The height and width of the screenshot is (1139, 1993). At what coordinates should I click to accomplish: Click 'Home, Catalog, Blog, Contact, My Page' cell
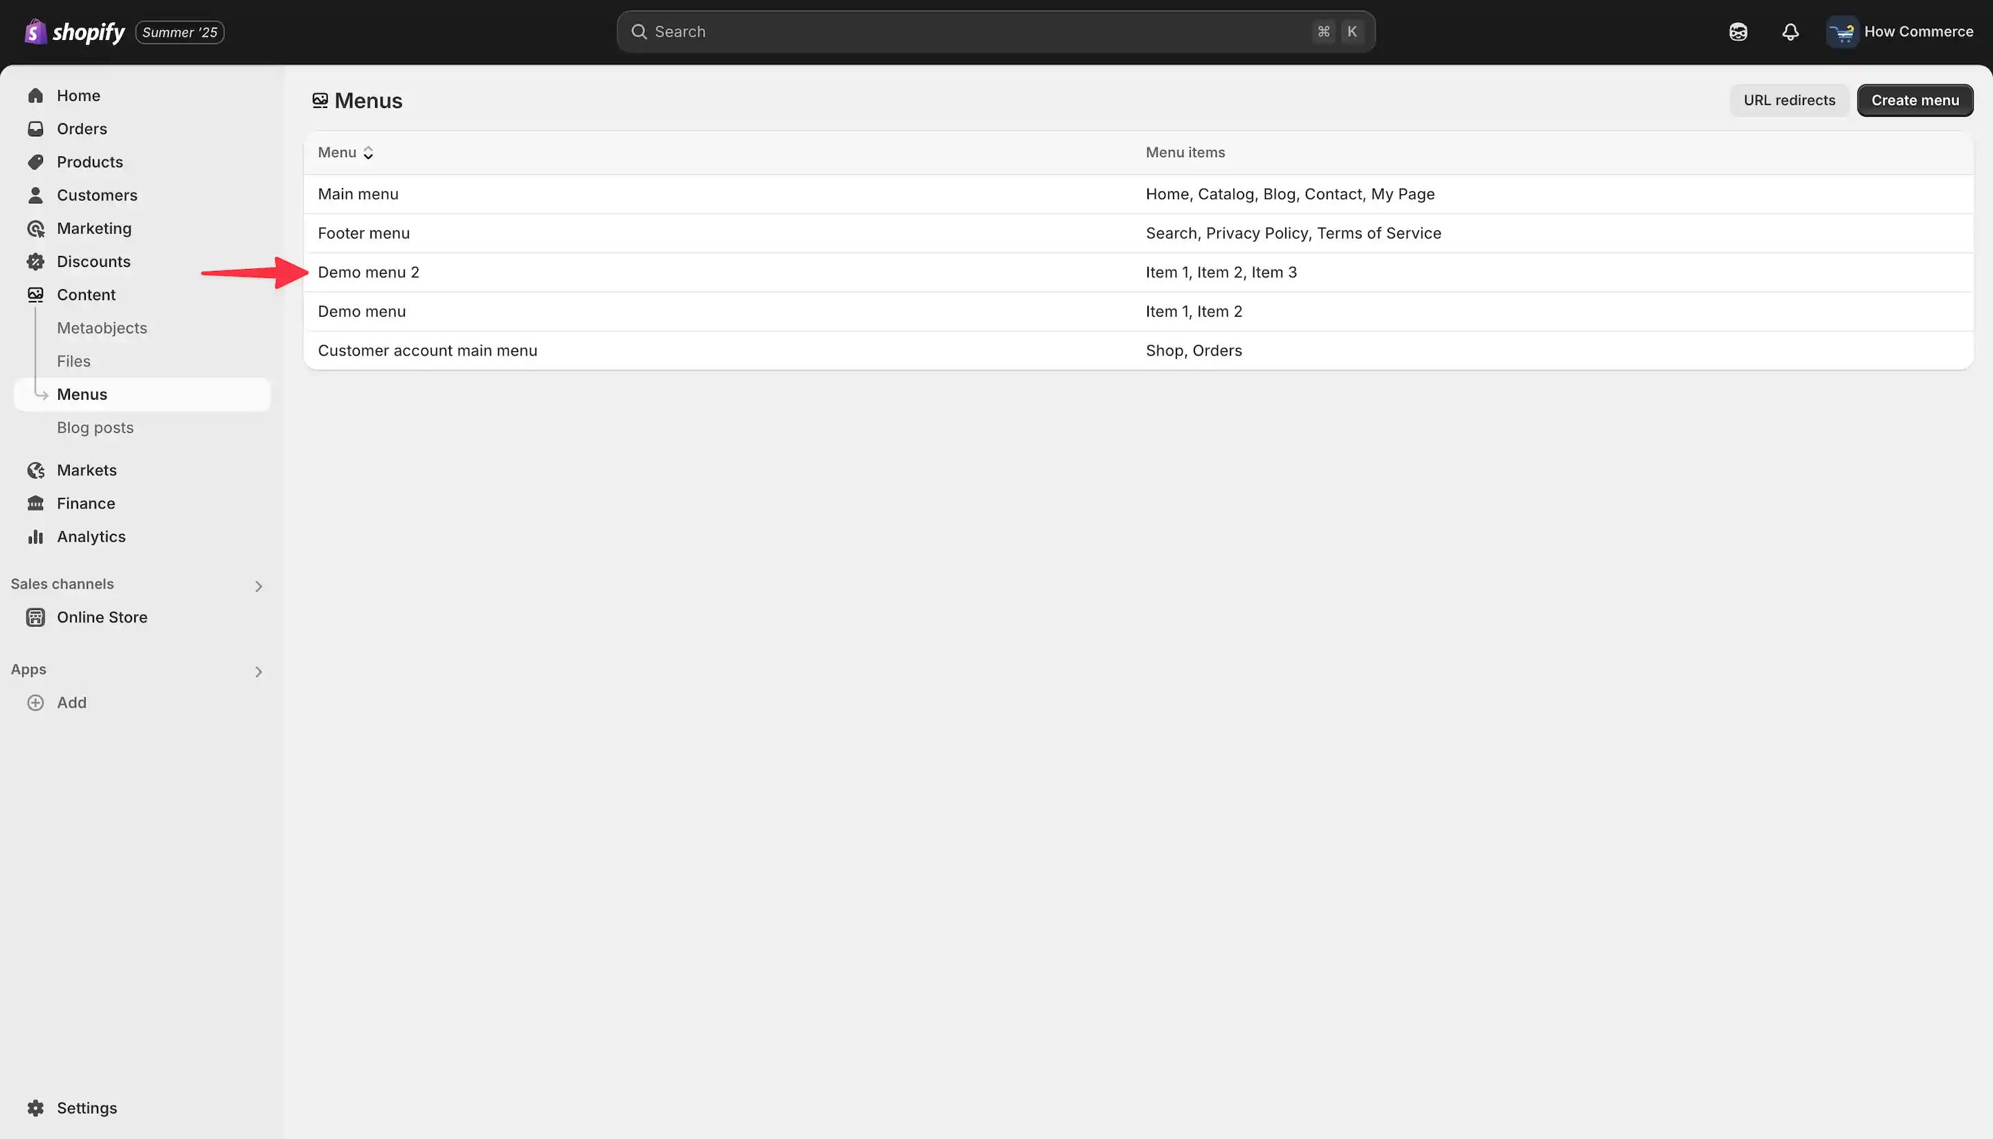point(1290,194)
